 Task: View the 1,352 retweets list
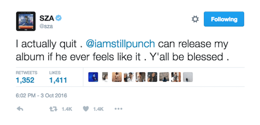(x=26, y=80)
